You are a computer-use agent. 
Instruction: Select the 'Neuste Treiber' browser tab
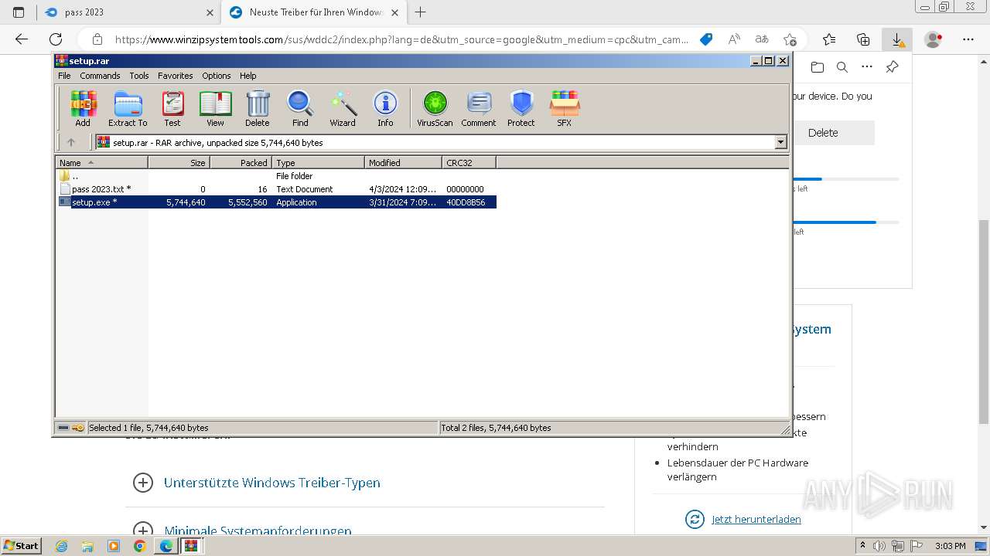click(x=313, y=12)
